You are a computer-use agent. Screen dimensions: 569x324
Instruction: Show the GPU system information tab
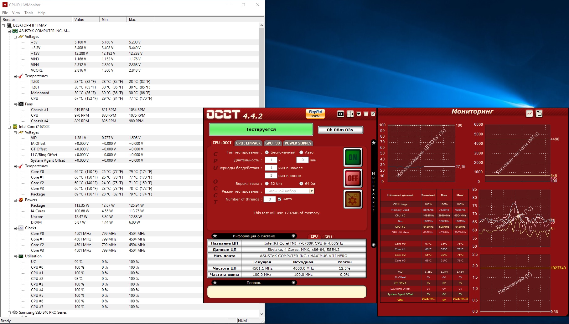point(328,237)
